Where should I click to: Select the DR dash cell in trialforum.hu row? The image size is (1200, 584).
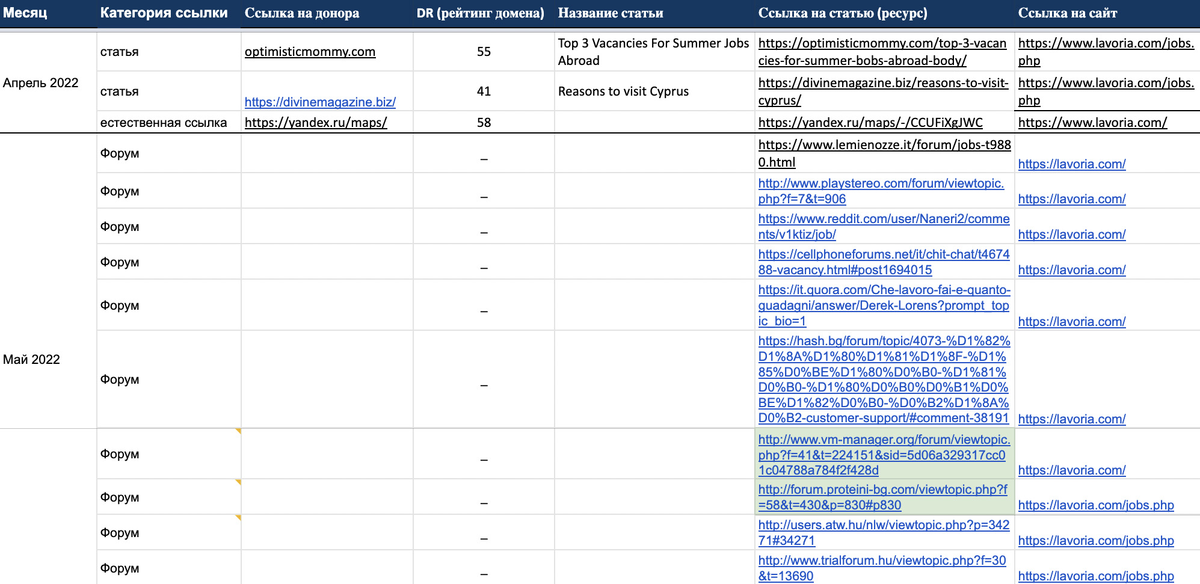[x=484, y=567]
